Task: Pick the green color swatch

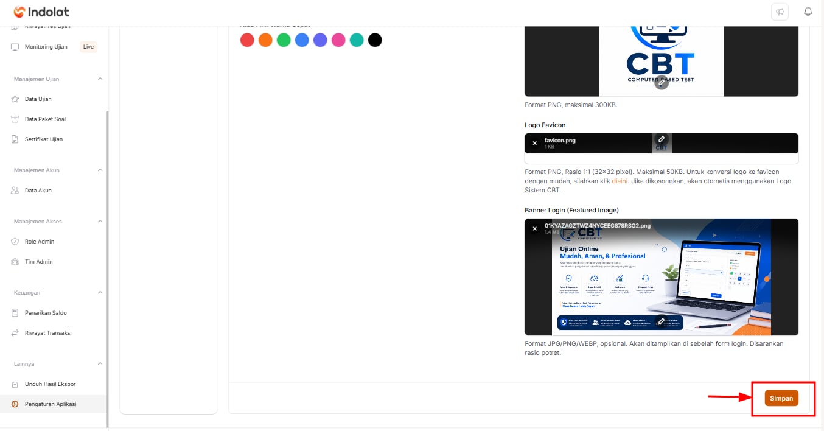Action: (284, 40)
